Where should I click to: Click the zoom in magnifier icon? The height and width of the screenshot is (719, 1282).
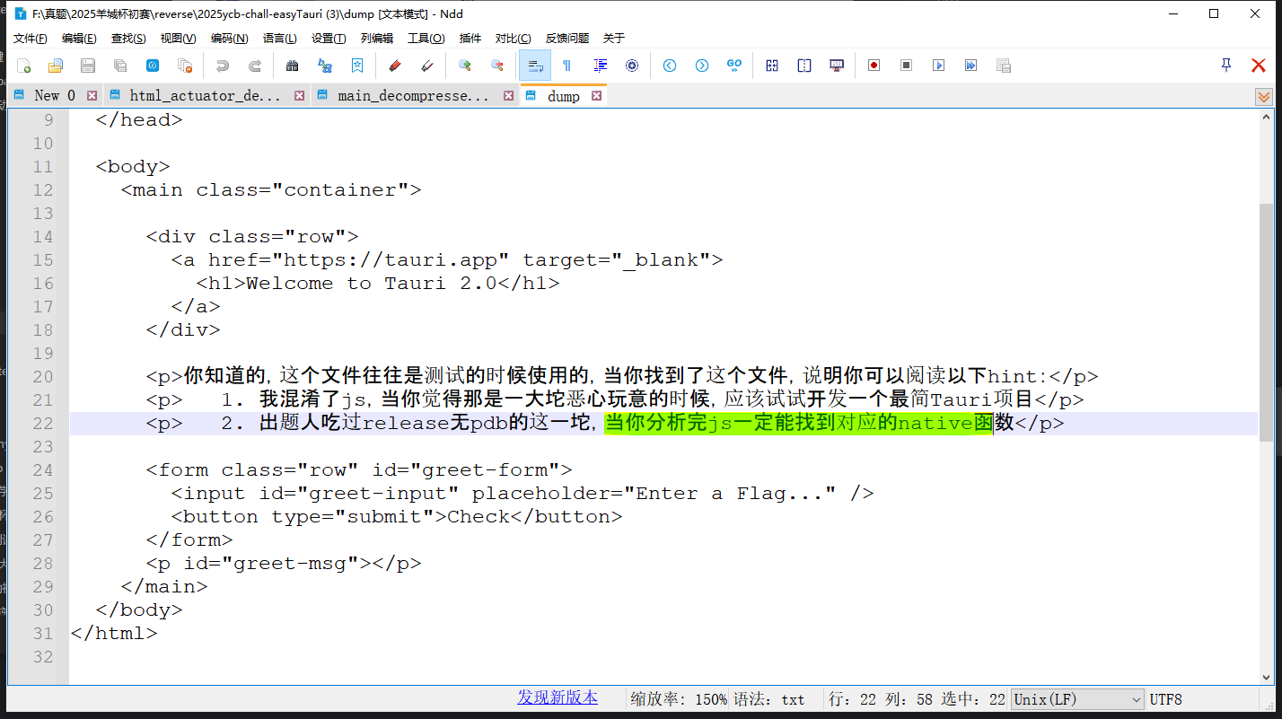[x=465, y=66]
